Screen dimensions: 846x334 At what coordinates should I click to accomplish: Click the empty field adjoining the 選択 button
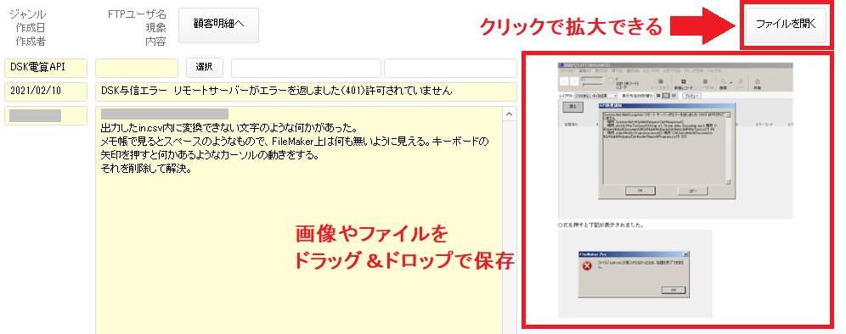tap(307, 68)
